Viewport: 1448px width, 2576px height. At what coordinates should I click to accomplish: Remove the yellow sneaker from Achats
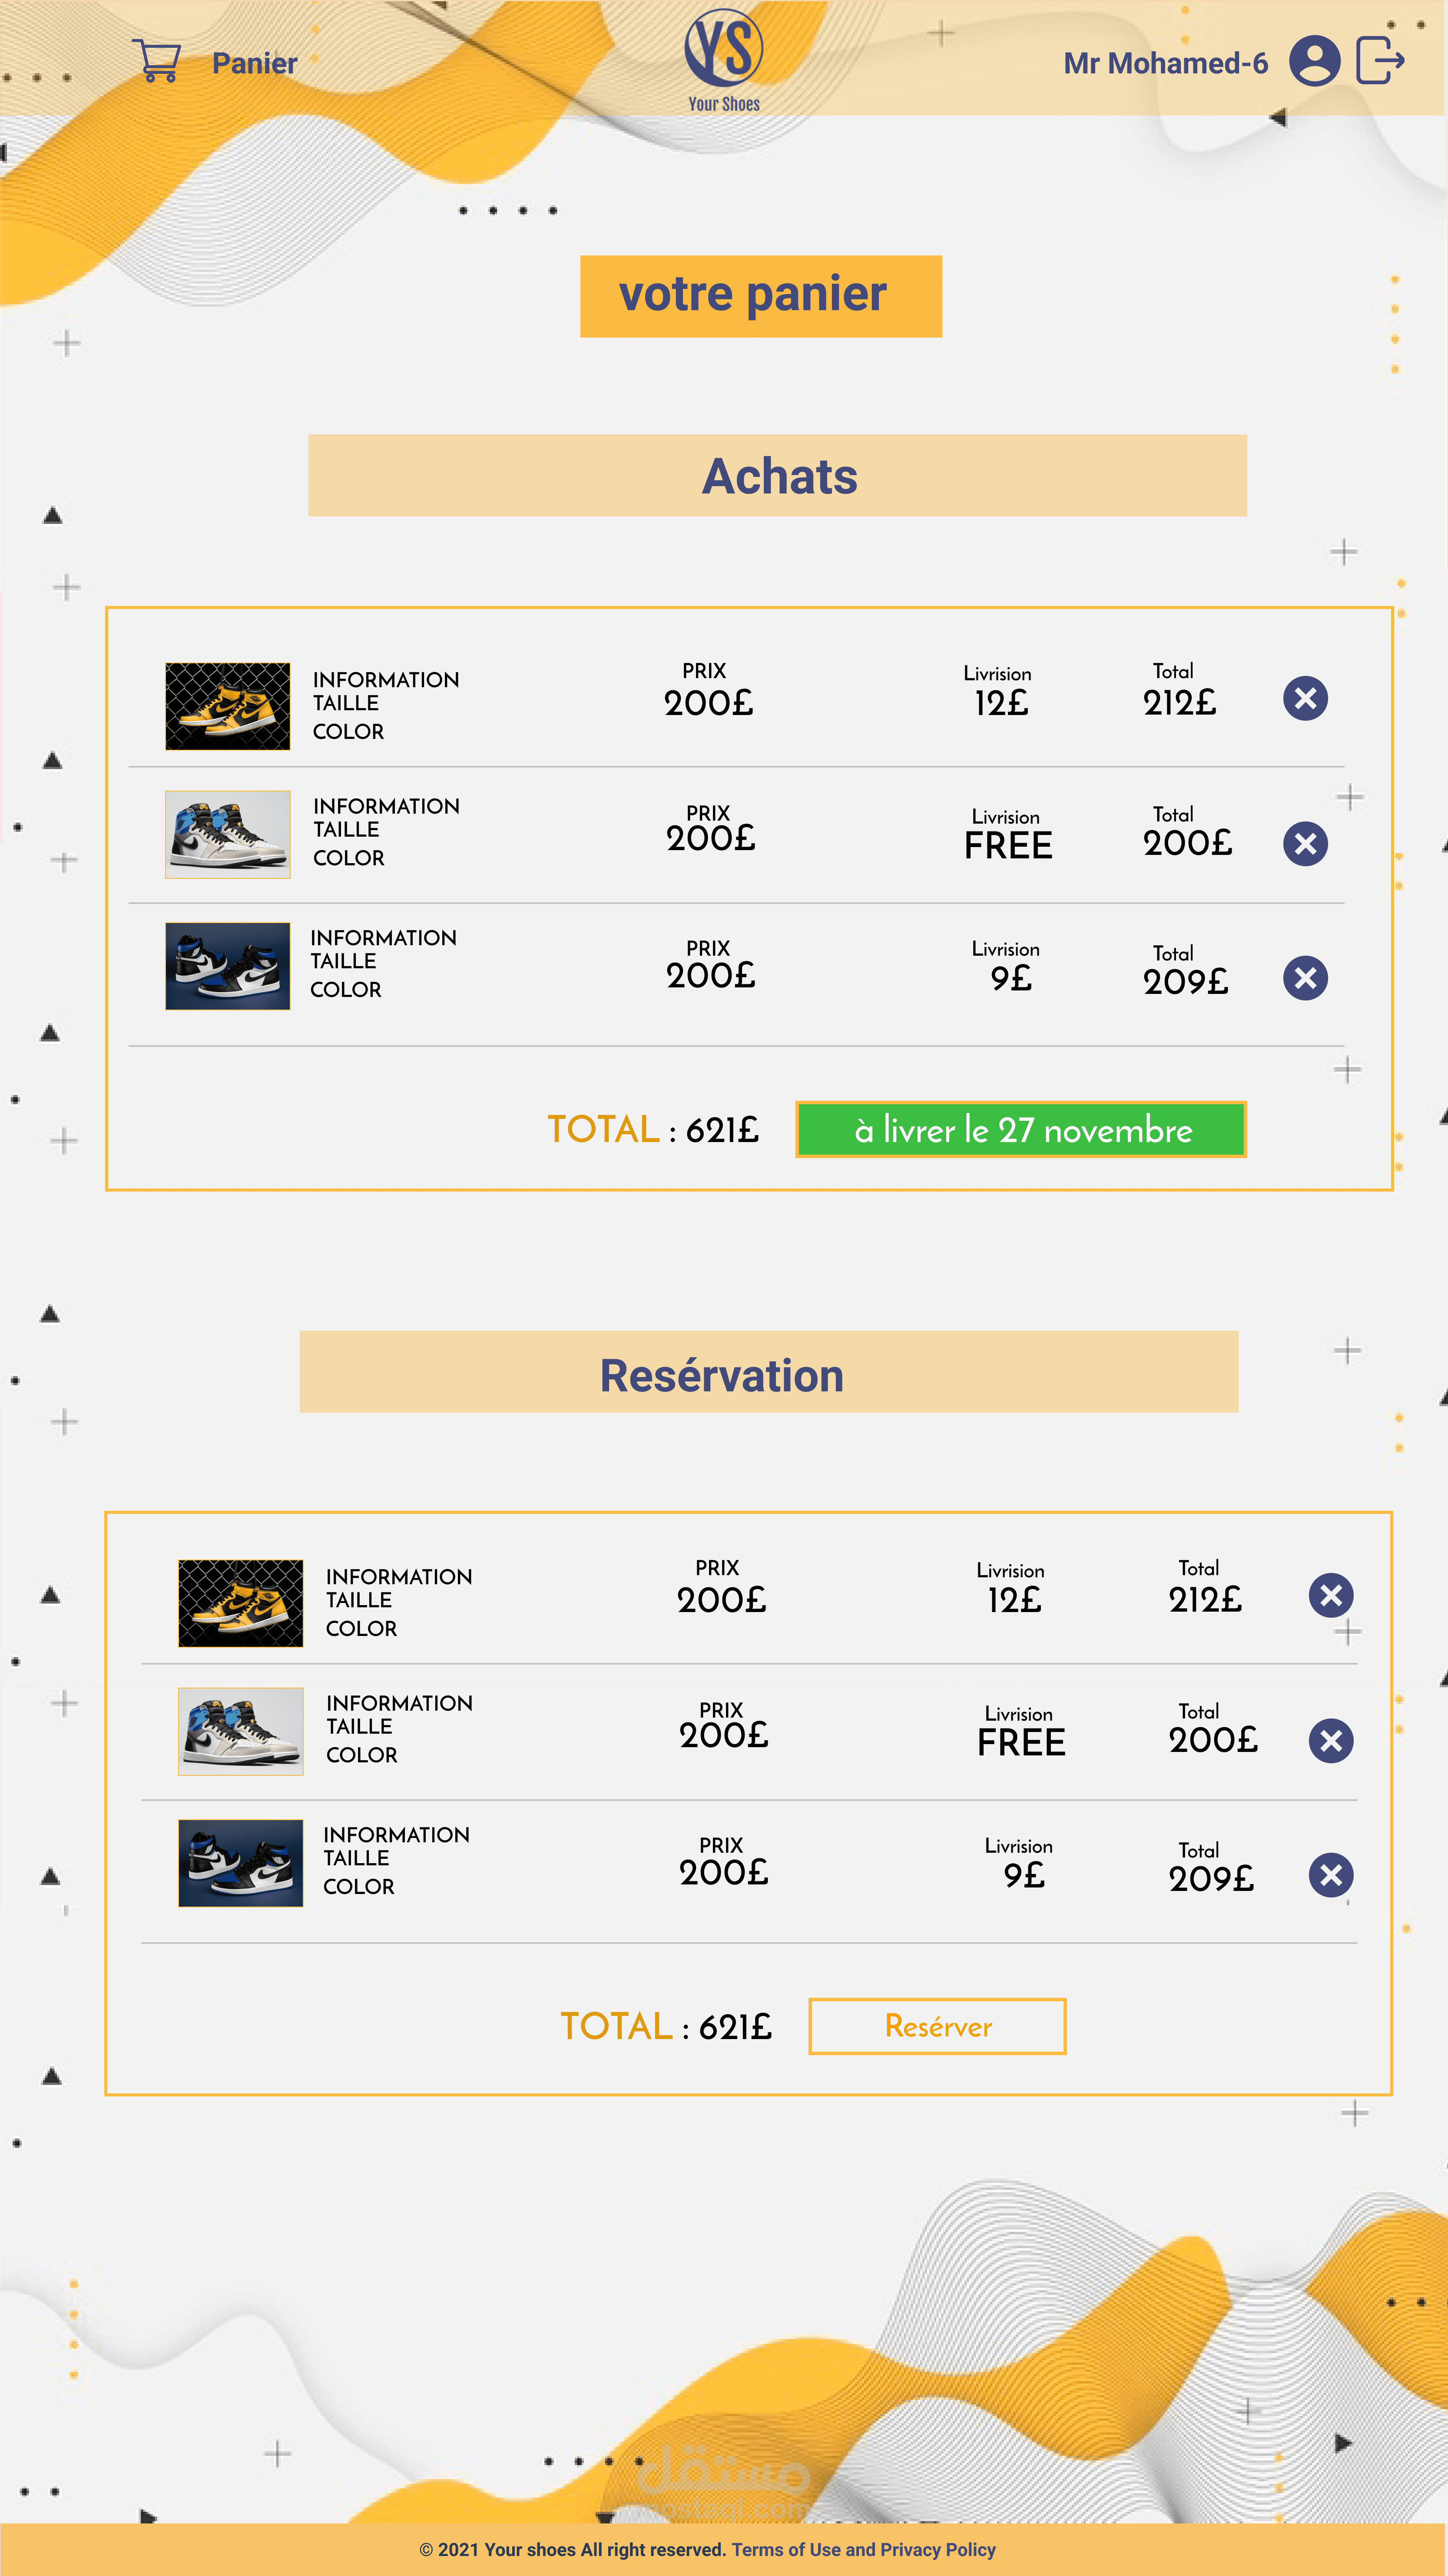pyautogui.click(x=1305, y=698)
